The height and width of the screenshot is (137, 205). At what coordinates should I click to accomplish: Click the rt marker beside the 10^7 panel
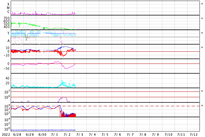tap(202, 91)
